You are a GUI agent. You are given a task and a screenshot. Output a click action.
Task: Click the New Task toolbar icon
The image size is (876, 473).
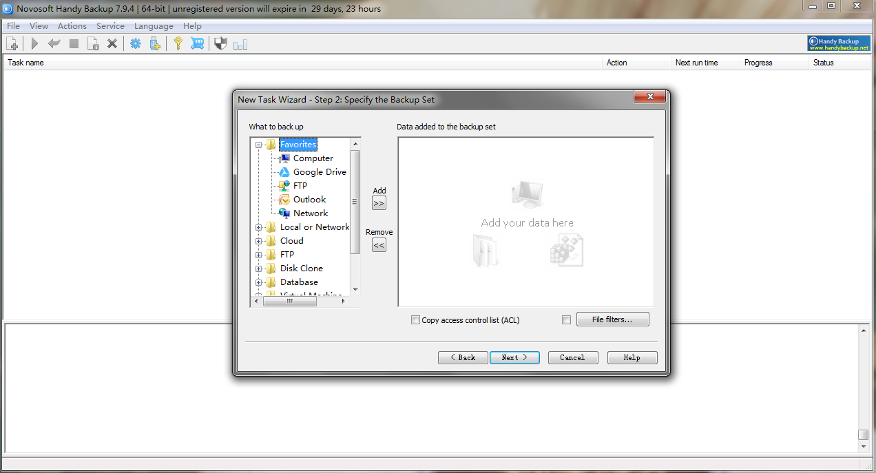(12, 44)
